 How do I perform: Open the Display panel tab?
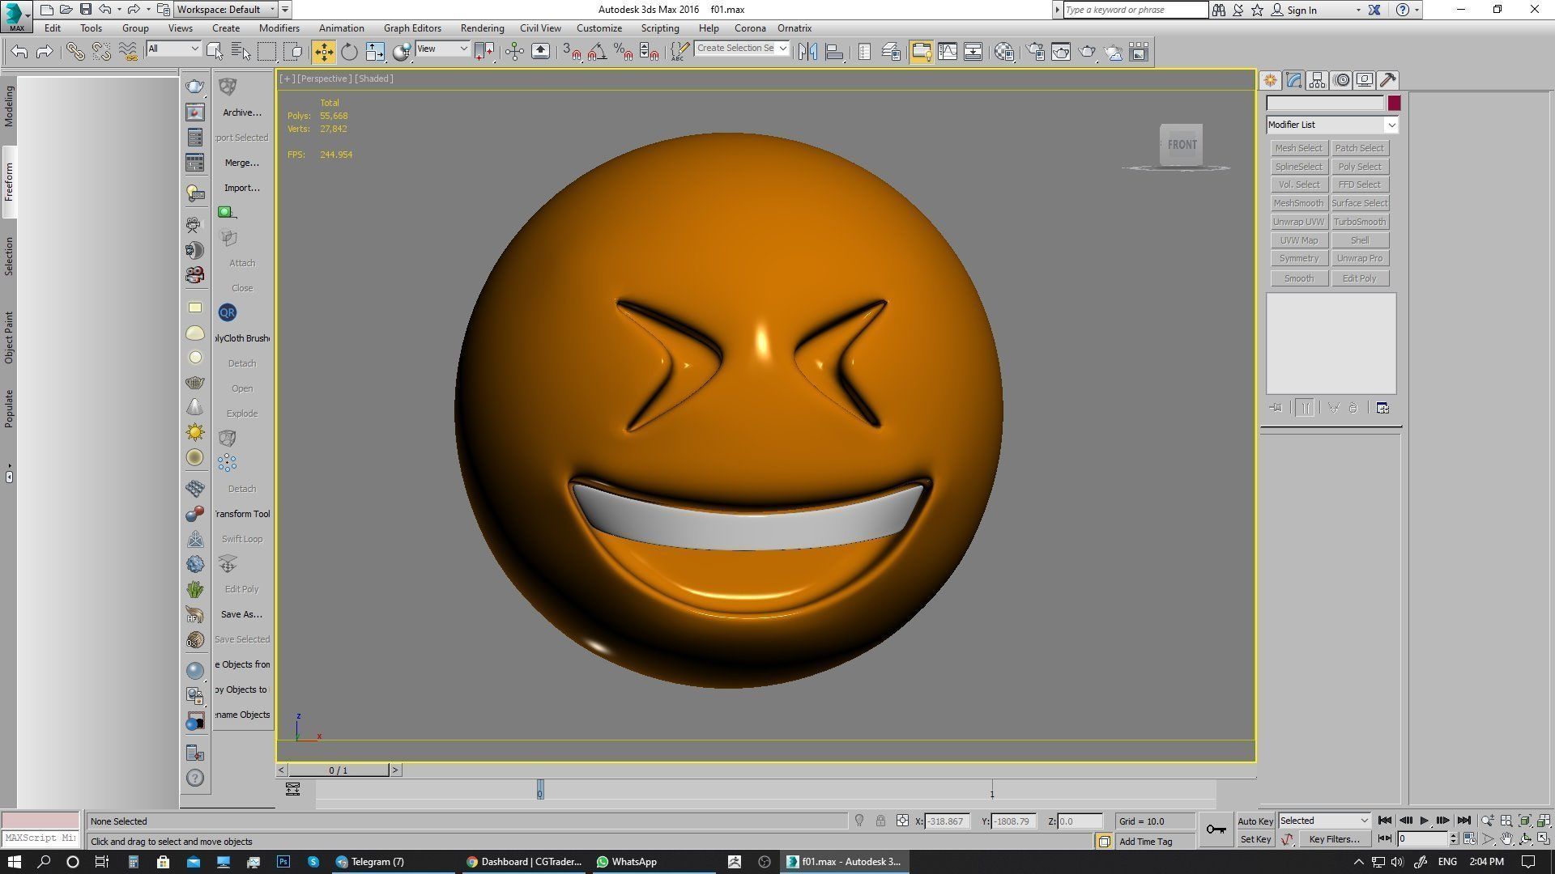point(1365,80)
